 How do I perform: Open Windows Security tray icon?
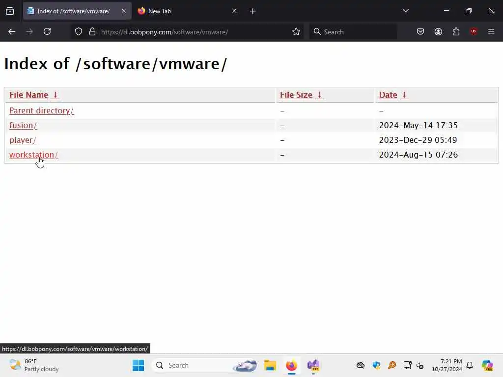tap(376, 365)
